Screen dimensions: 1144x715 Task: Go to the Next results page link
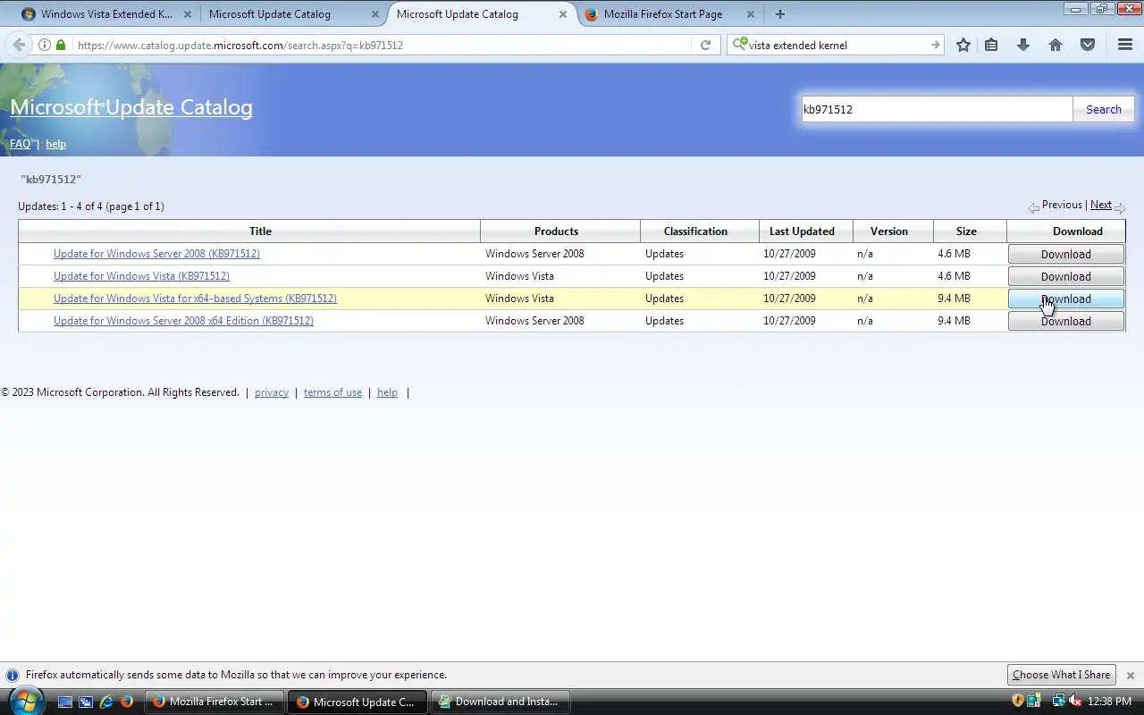[x=1101, y=205]
